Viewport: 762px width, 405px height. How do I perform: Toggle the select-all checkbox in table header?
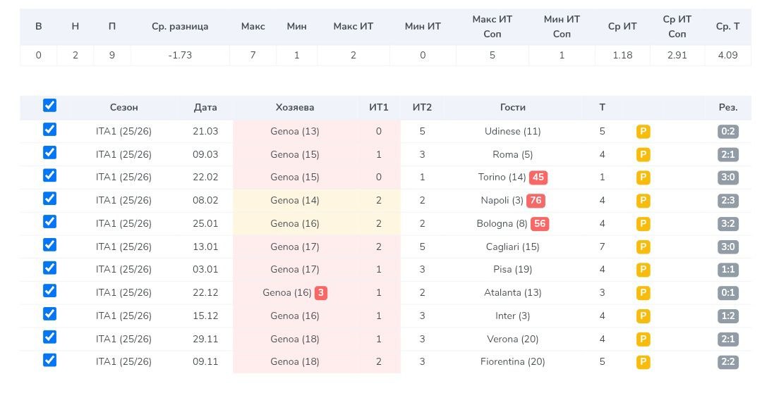(x=49, y=106)
